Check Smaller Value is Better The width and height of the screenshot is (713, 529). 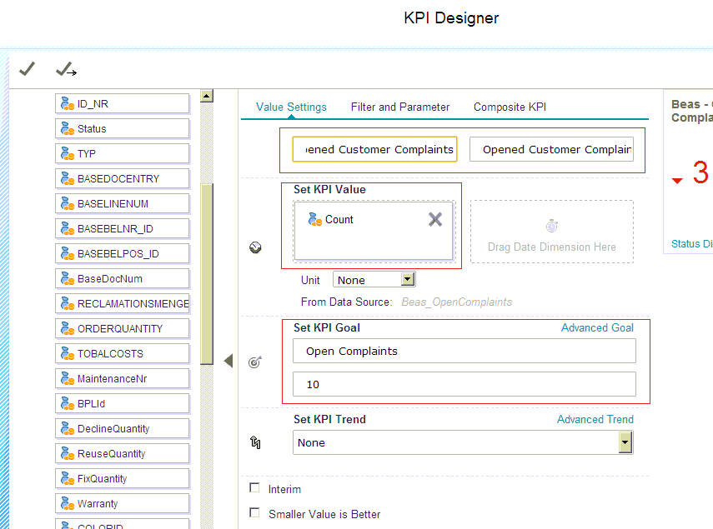pos(254,512)
